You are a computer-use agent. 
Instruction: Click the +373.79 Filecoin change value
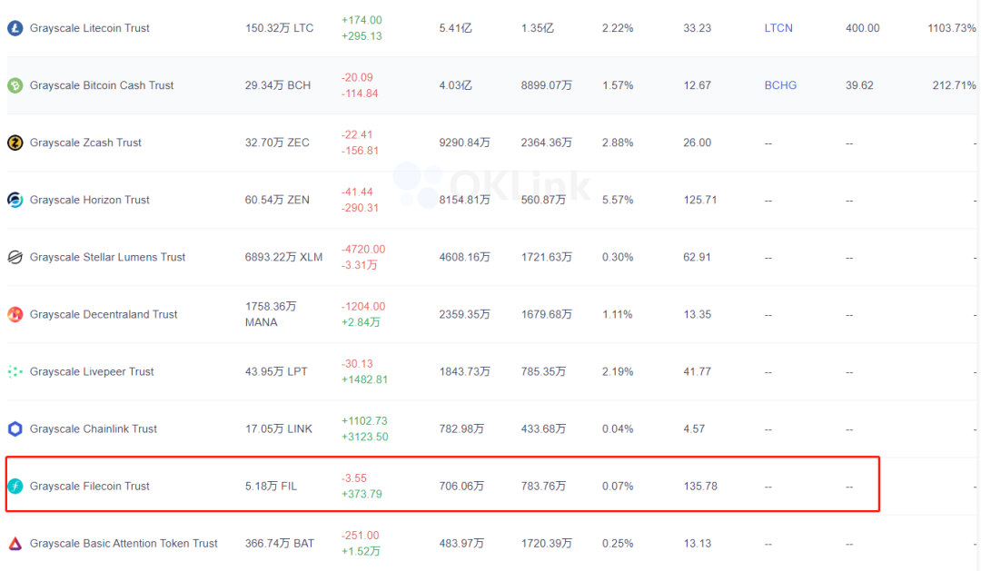(x=362, y=494)
